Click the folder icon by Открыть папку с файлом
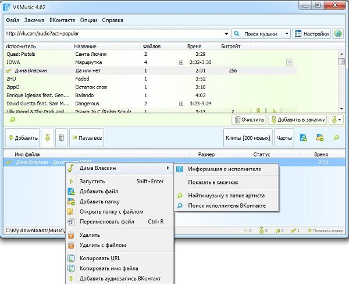Screen dimensions: 349x284 (x=70, y=211)
